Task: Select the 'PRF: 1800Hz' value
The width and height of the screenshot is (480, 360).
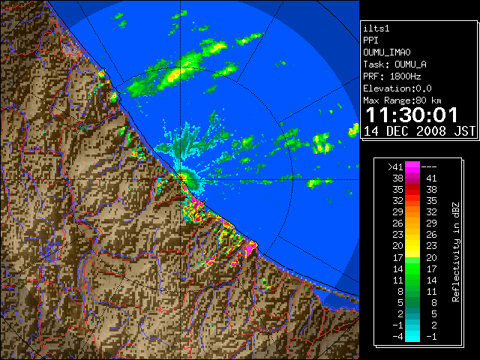Action: pyautogui.click(x=392, y=76)
